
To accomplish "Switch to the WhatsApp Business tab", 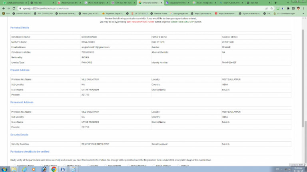I will pyautogui.click(x=15, y=3).
